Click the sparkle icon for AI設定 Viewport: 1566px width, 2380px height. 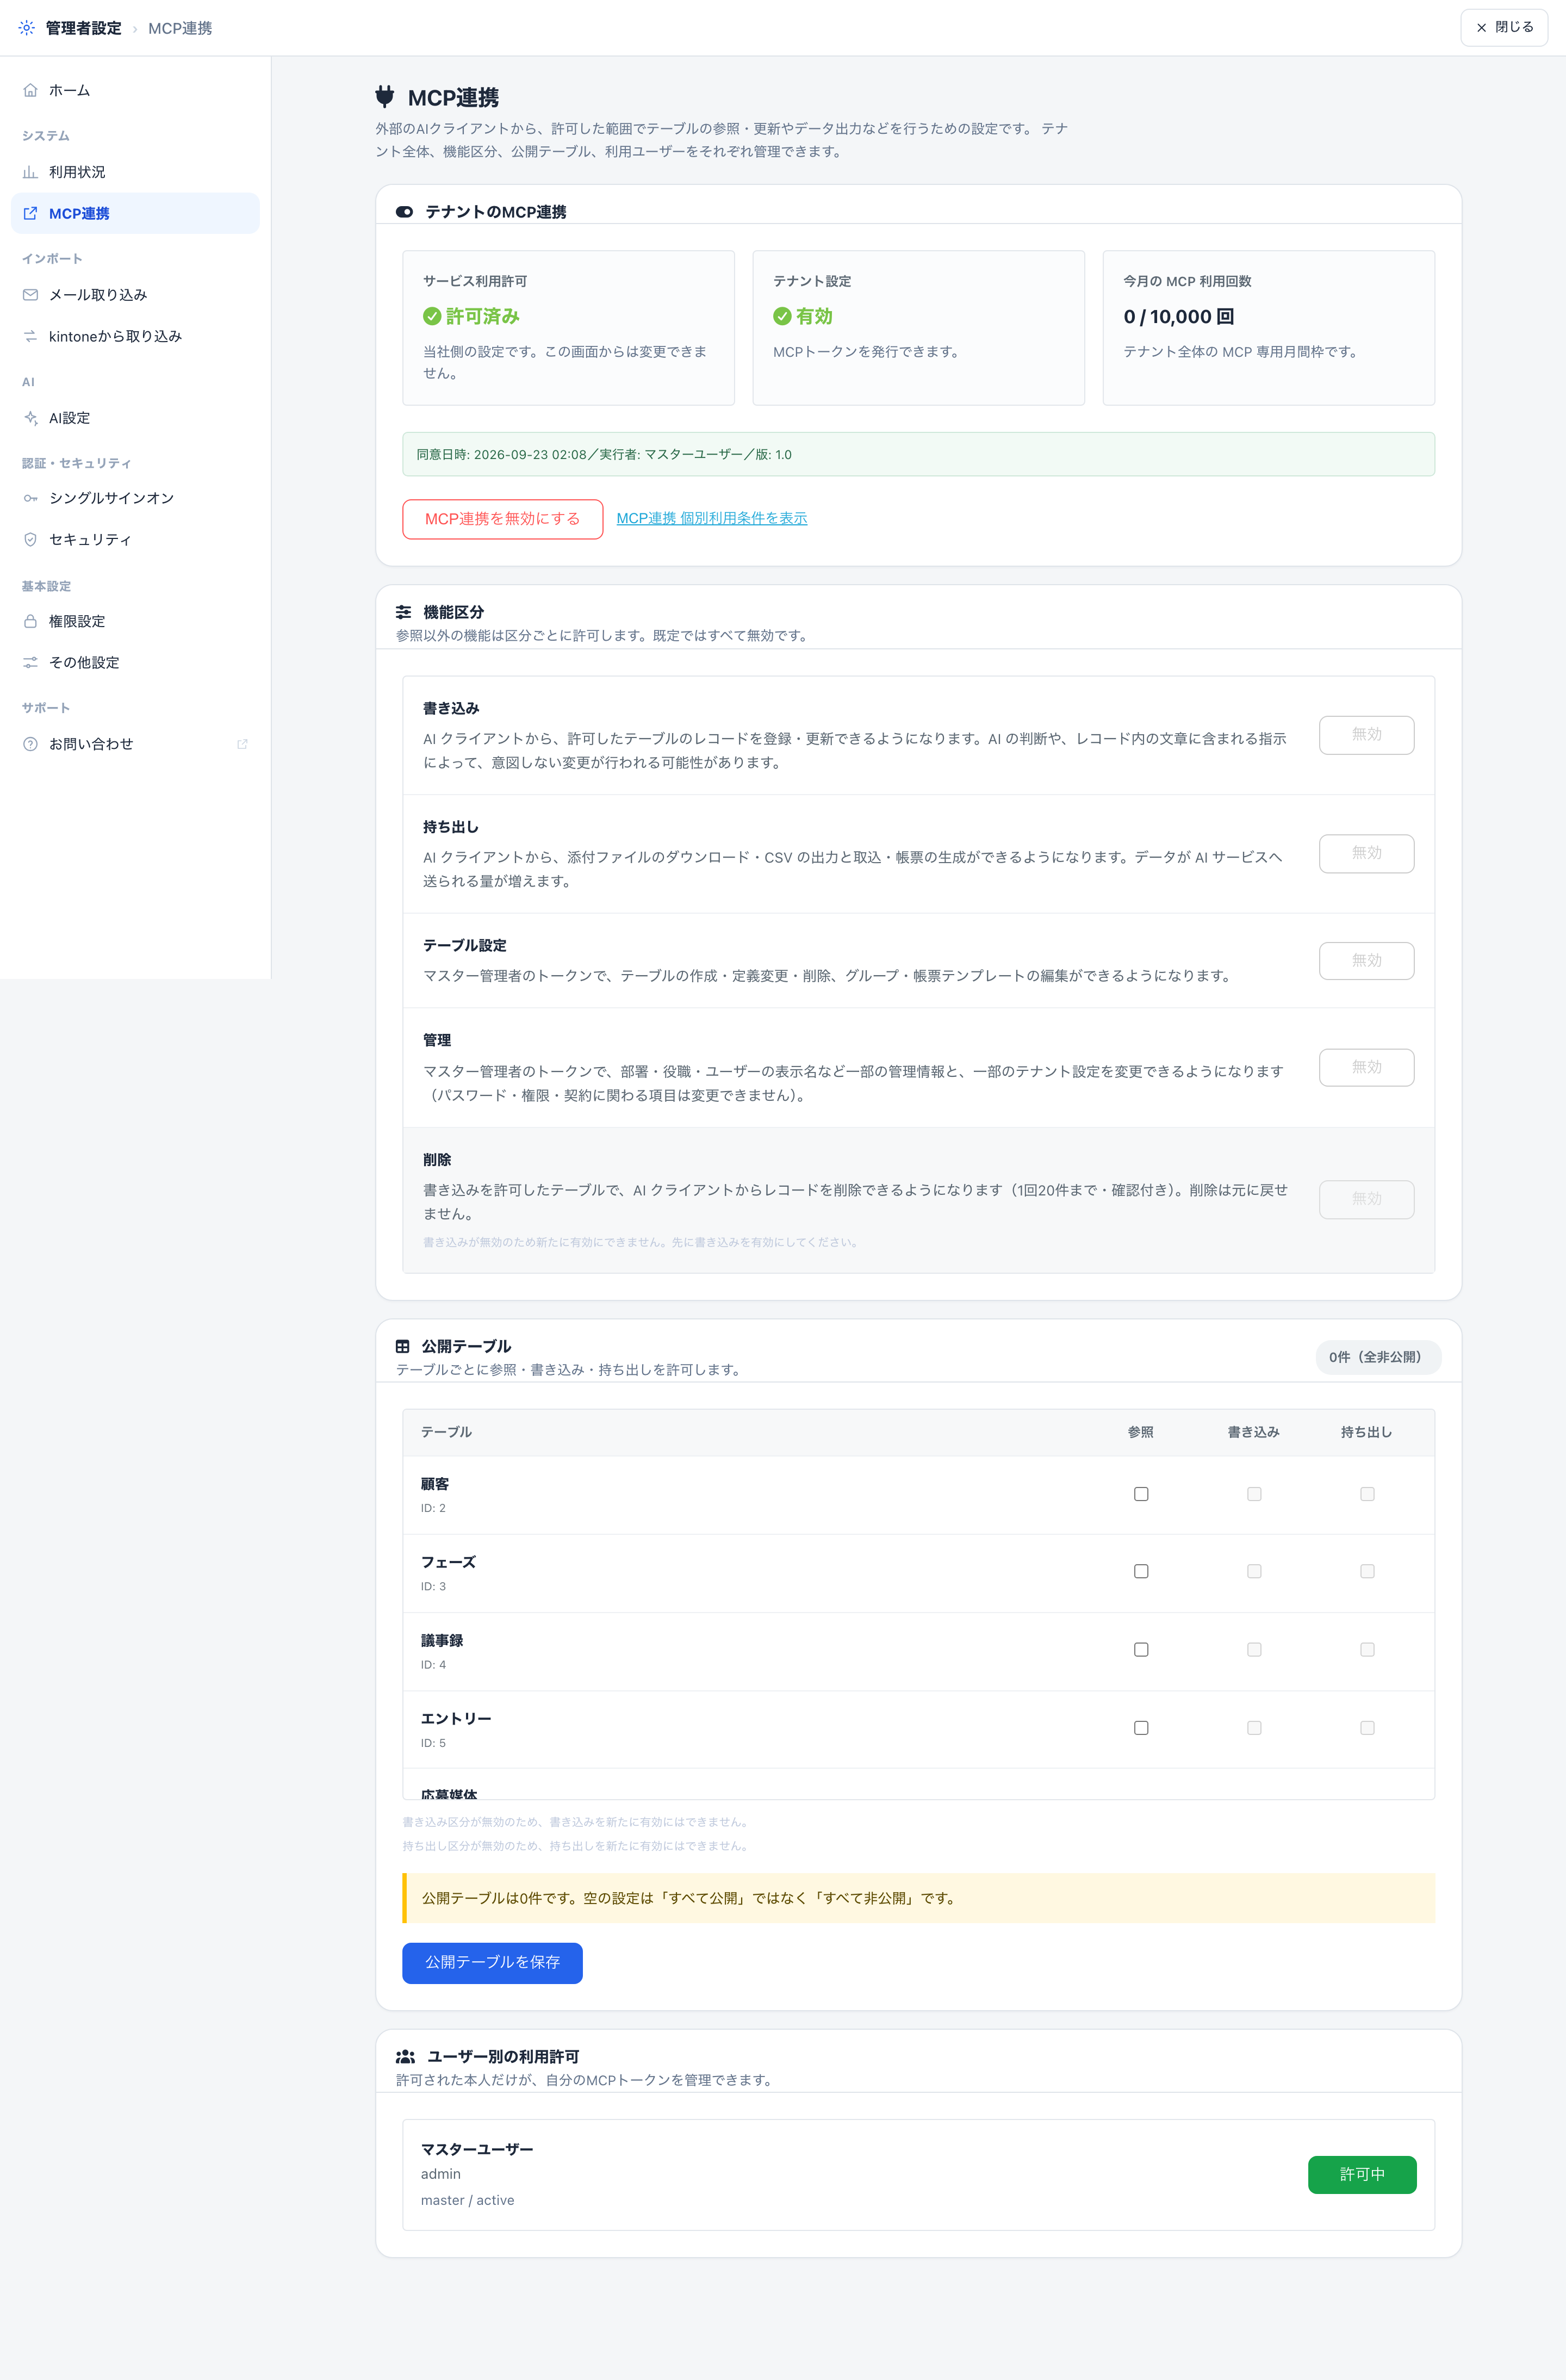coord(30,418)
